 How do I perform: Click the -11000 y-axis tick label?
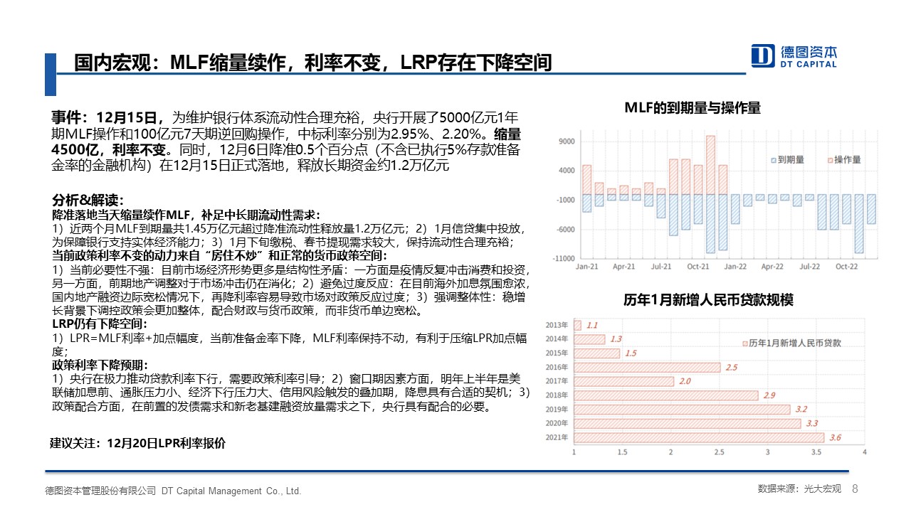[563, 258]
